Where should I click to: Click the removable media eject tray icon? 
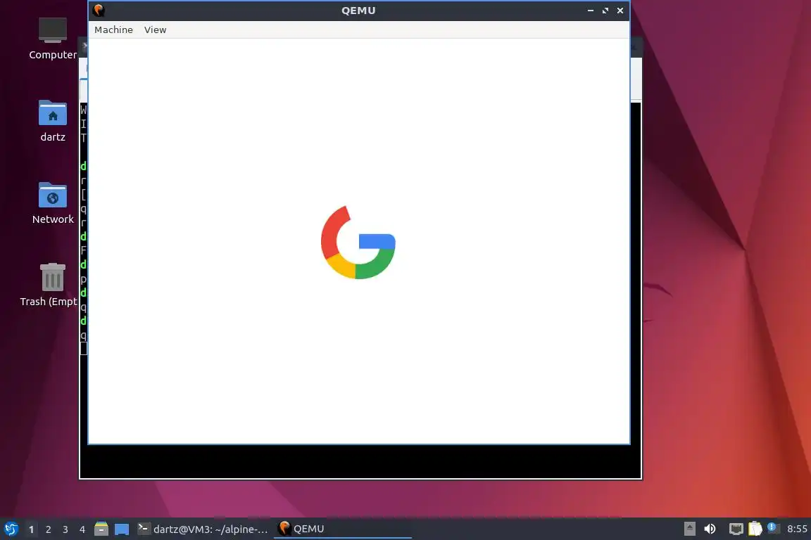click(689, 529)
